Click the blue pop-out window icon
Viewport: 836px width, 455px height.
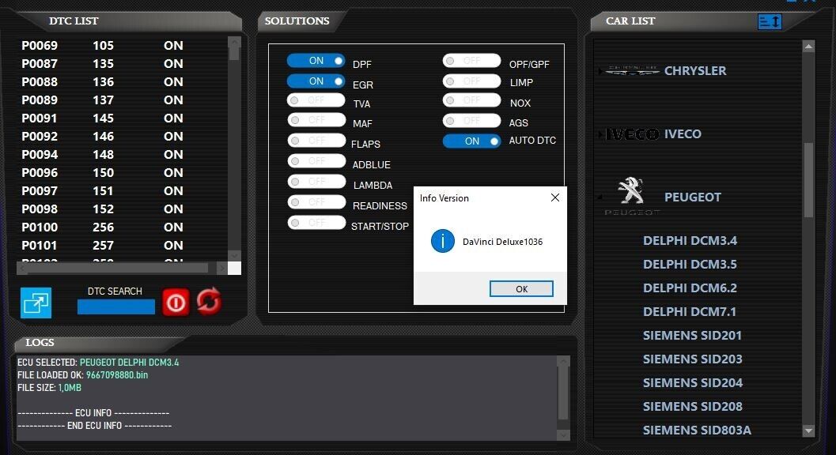click(x=36, y=303)
